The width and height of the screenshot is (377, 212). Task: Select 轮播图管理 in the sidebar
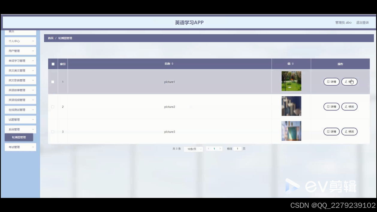pyautogui.click(x=19, y=137)
